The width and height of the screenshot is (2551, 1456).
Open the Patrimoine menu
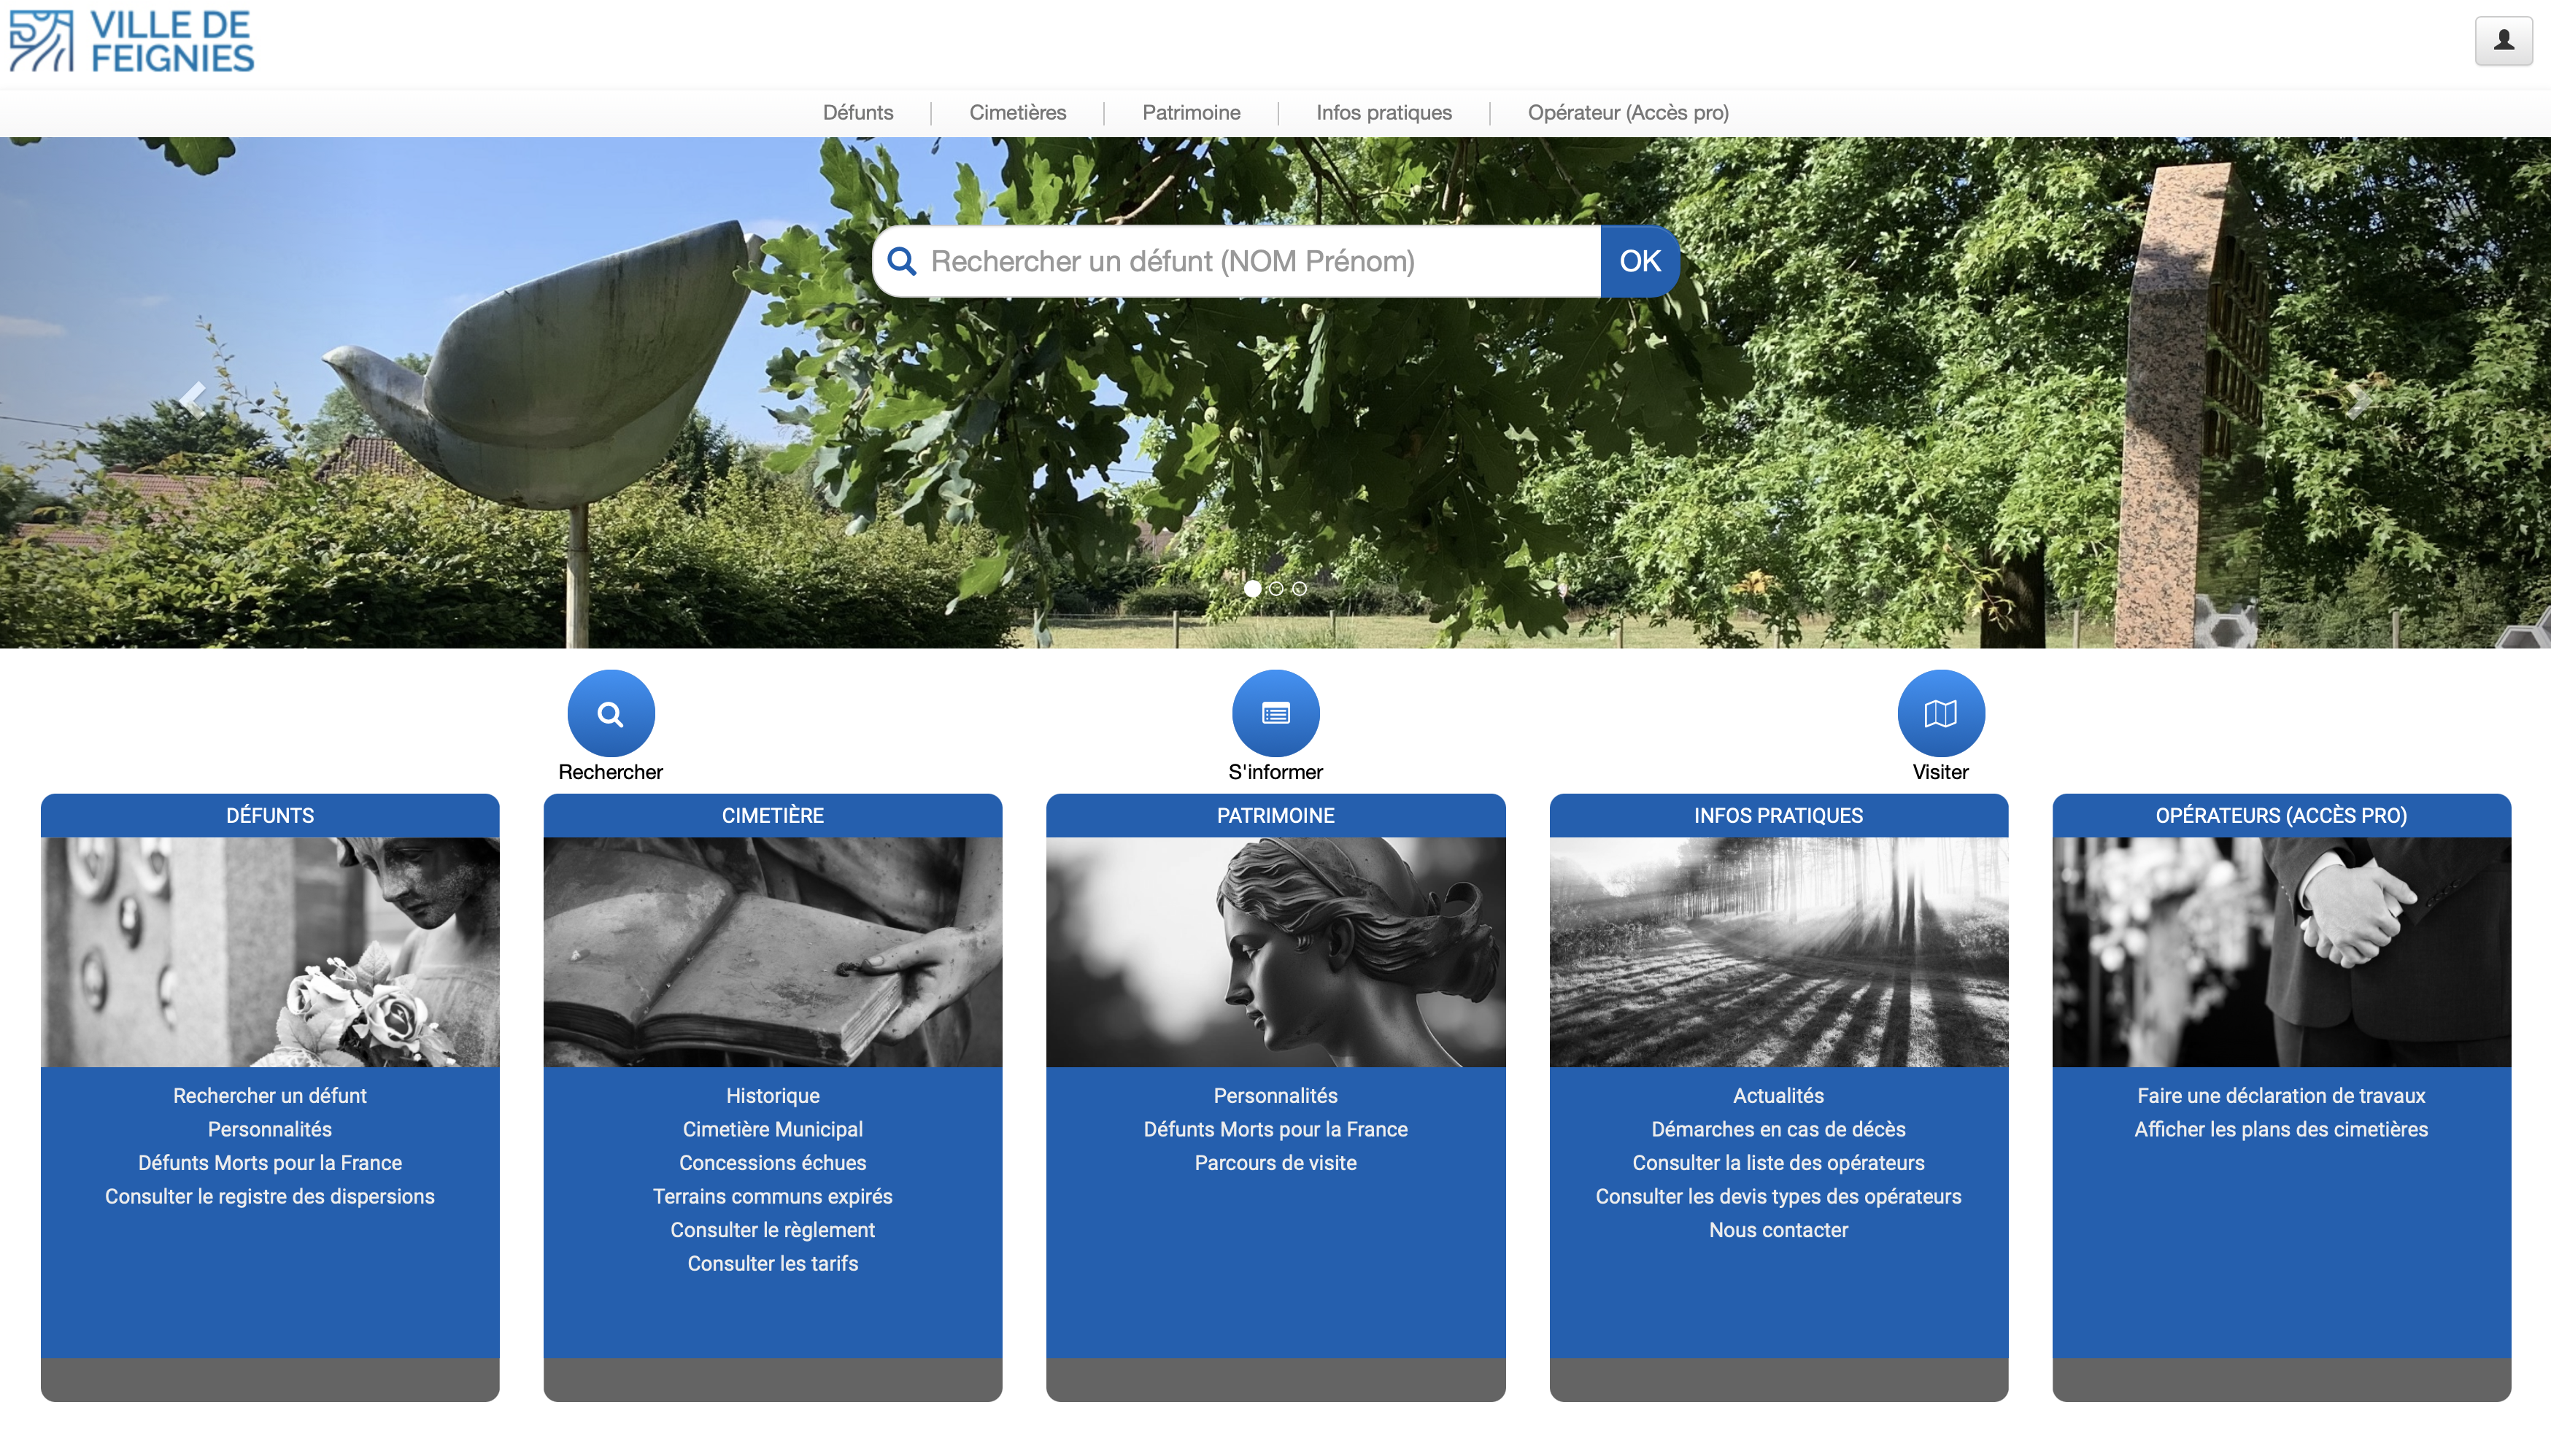tap(1191, 113)
